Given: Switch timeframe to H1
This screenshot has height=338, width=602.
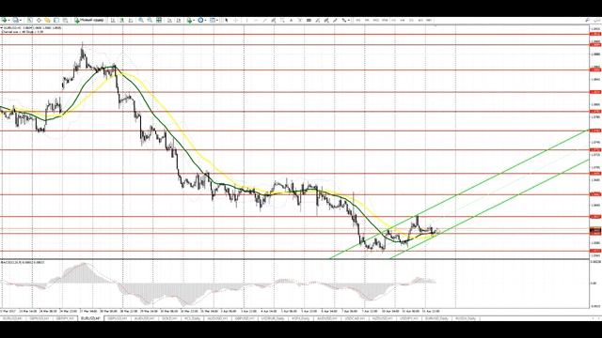Looking at the screenshot, I should point(393,20).
